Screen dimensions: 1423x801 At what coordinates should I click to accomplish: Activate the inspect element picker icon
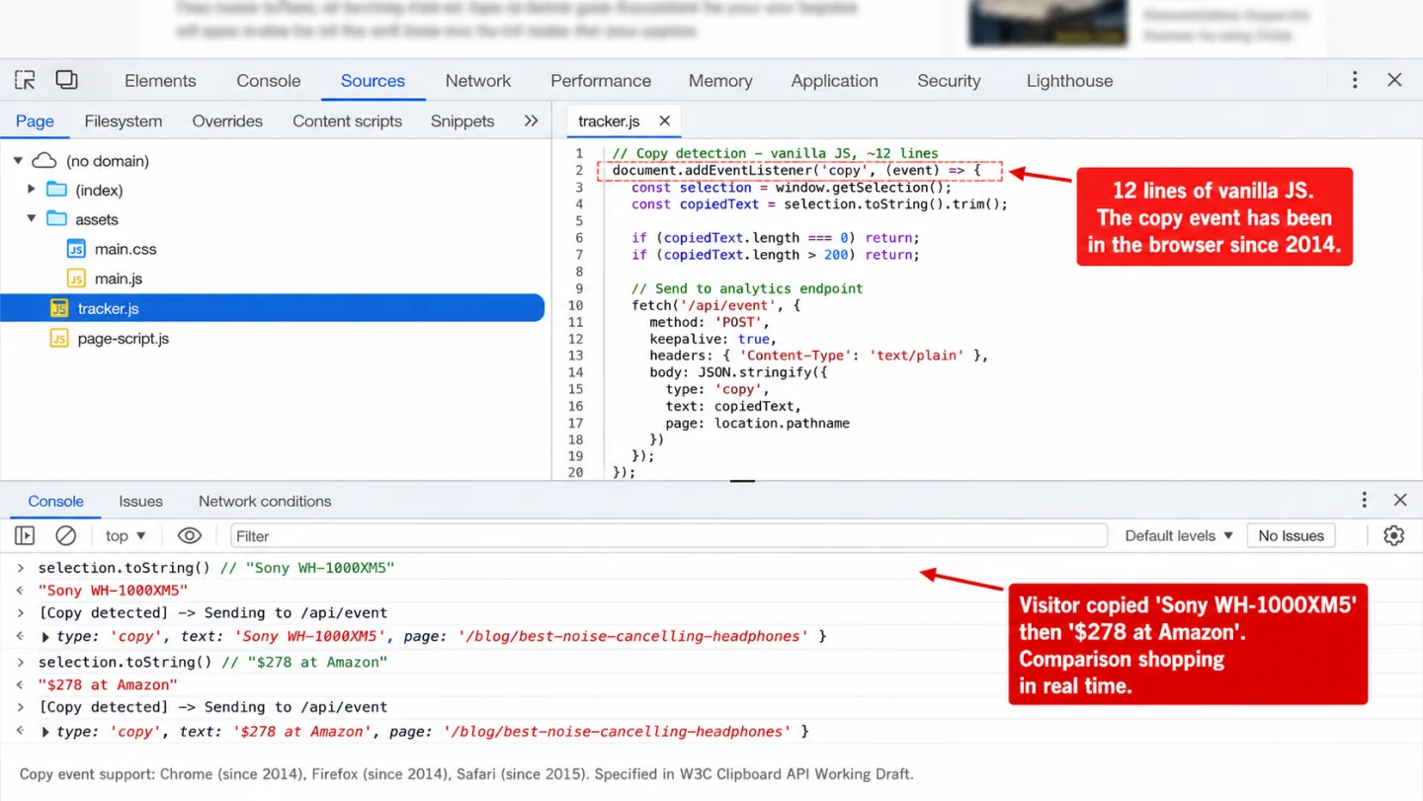[25, 80]
